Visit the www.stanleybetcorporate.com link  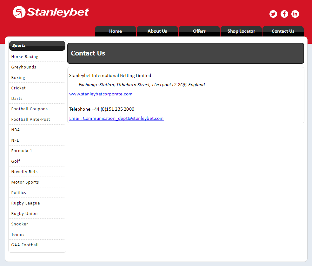point(101,94)
